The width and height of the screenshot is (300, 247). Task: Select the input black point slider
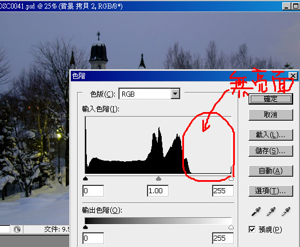click(x=85, y=178)
